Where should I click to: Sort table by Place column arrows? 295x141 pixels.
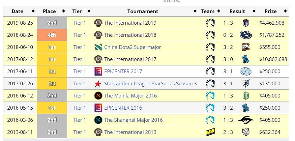(63, 11)
